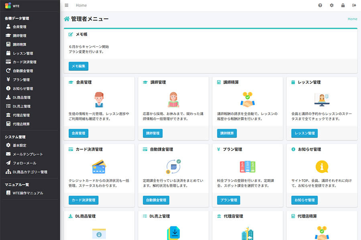Click the 基本設定 gear icon under システム管理
The height and width of the screenshot is (240, 361).
pyautogui.click(x=9, y=146)
